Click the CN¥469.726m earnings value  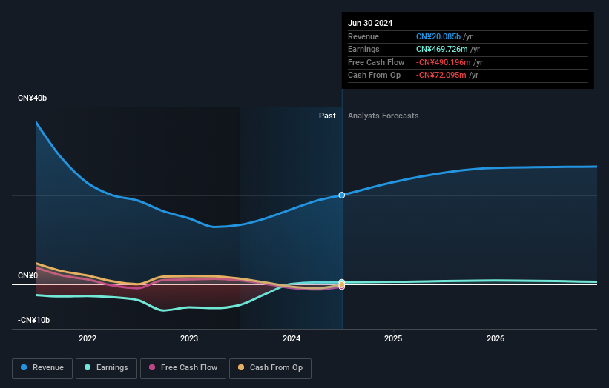coord(441,49)
